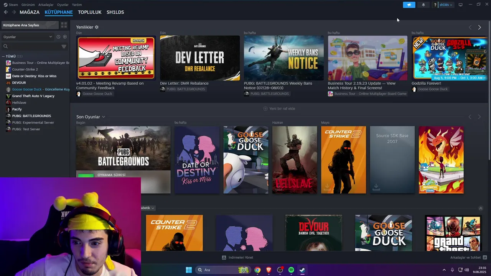Install Source SDK Base 2007 download icon
This screenshot has width=491, height=276.
coord(376,187)
